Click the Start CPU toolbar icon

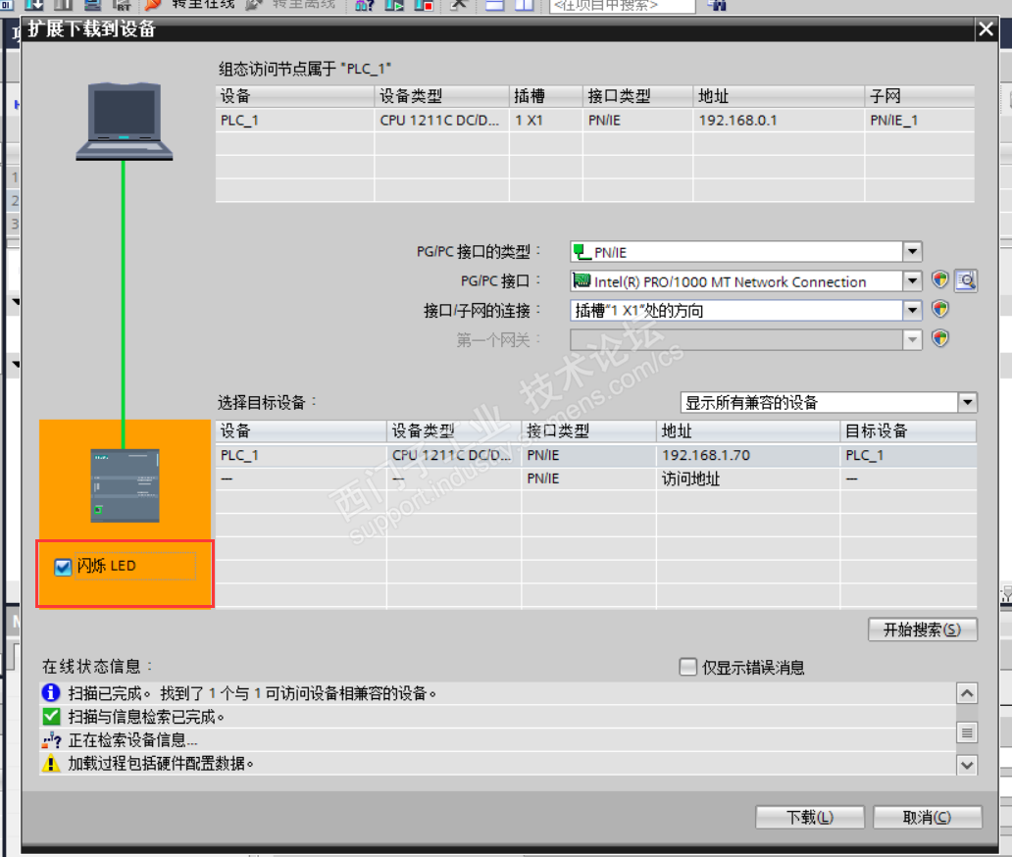394,5
